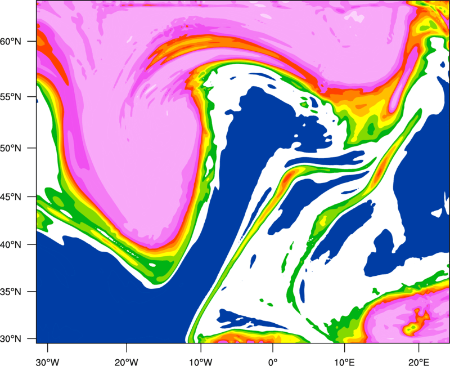The image size is (450, 366).
Task: Click the 55°N latitude label
Action: coord(11,97)
